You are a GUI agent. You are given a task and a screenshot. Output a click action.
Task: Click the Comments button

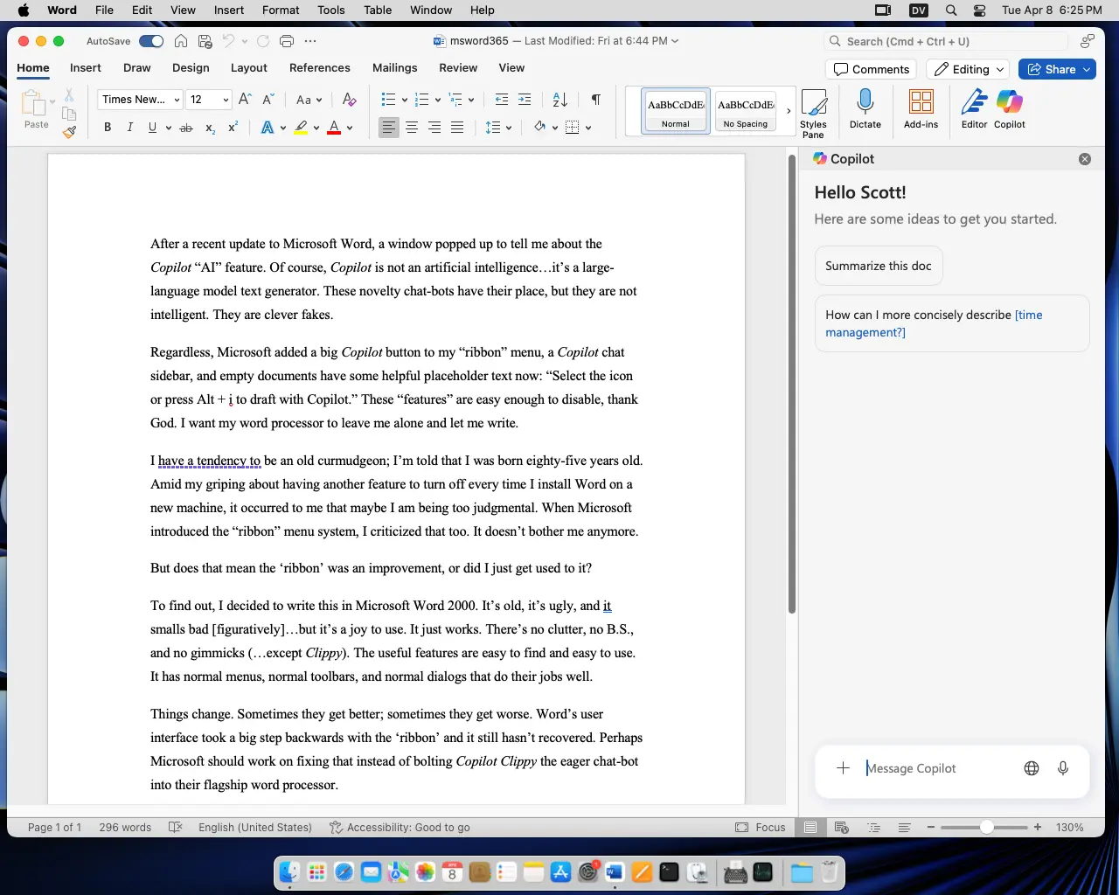pos(871,70)
